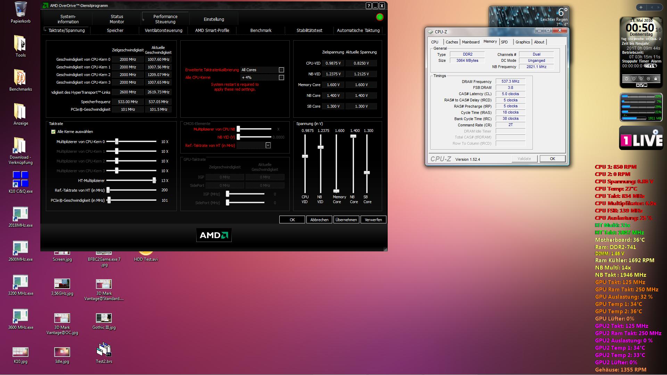667x375 pixels.
Task: Uncheck Alle Kerne auswählen checkbox
Action: coord(53,132)
